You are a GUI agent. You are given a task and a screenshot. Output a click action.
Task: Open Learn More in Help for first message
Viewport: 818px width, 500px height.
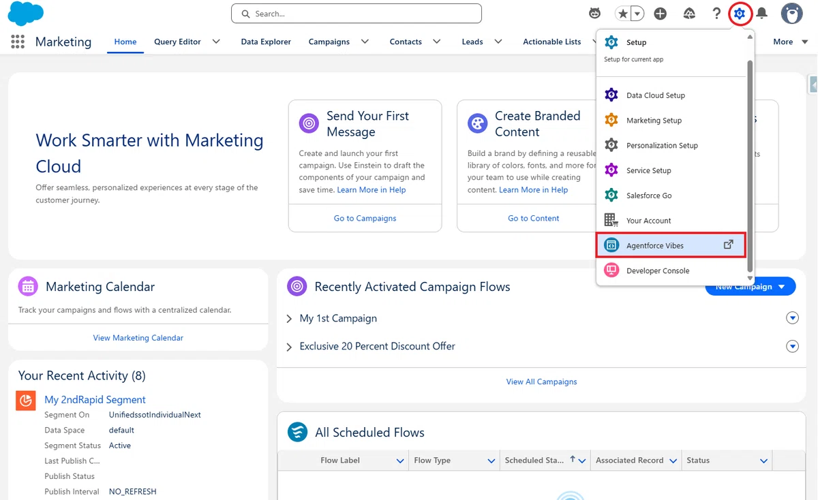372,190
